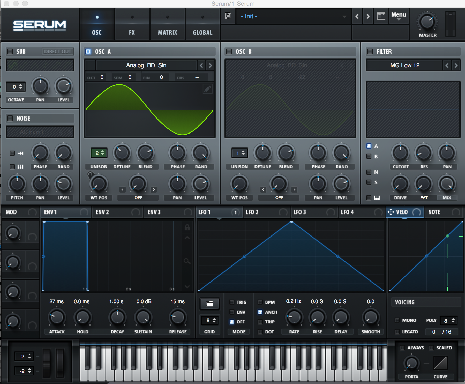Click the filter CUTOFF knob
Image resolution: width=465 pixels, height=384 pixels.
[400, 153]
